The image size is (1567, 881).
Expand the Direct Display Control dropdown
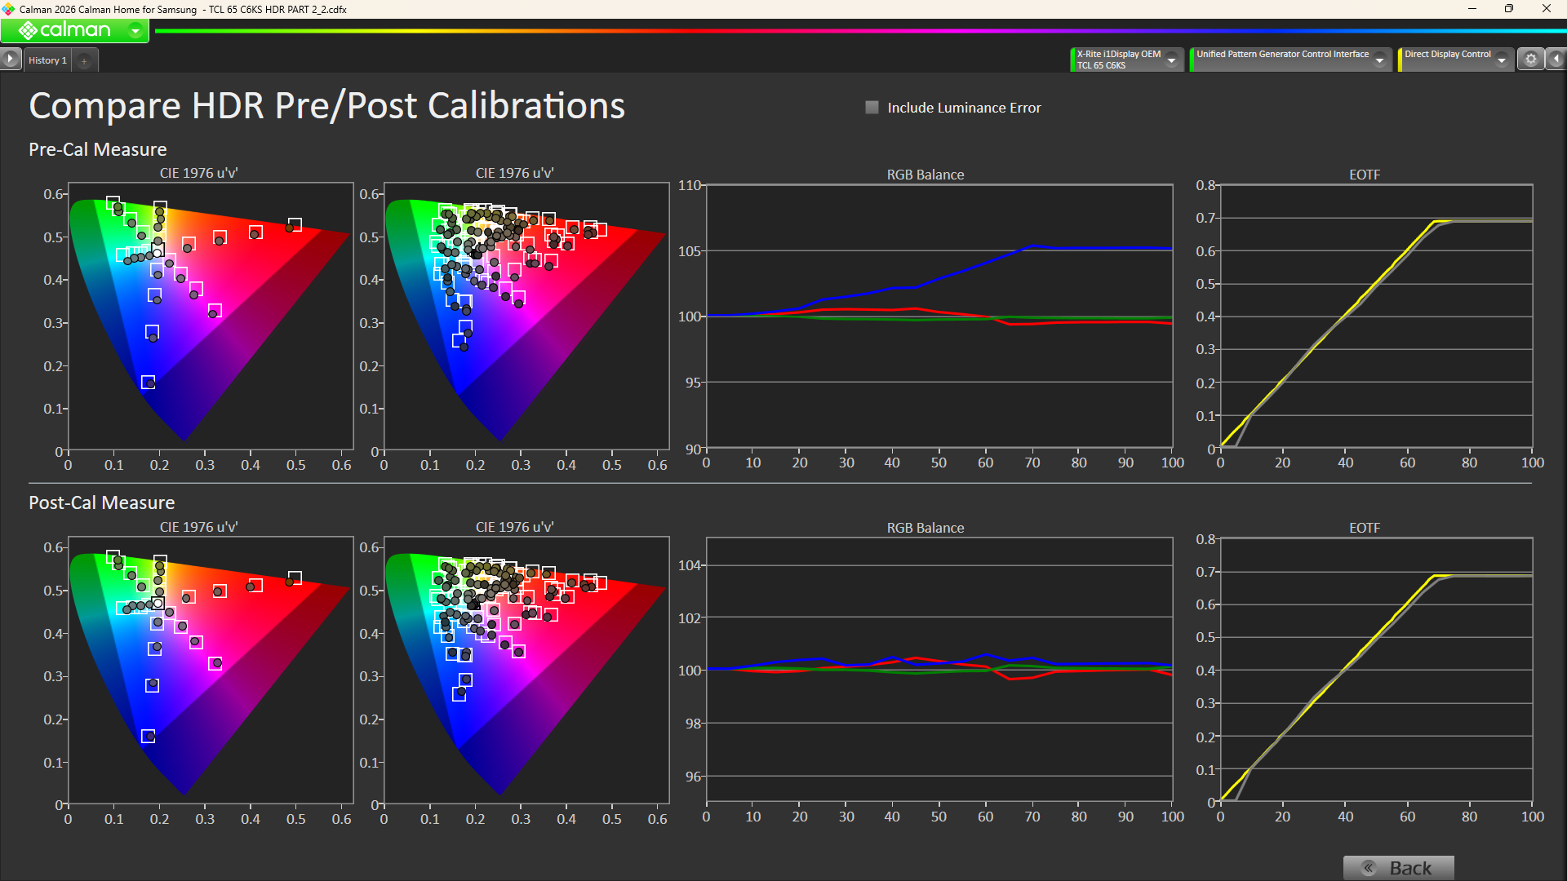point(1501,60)
